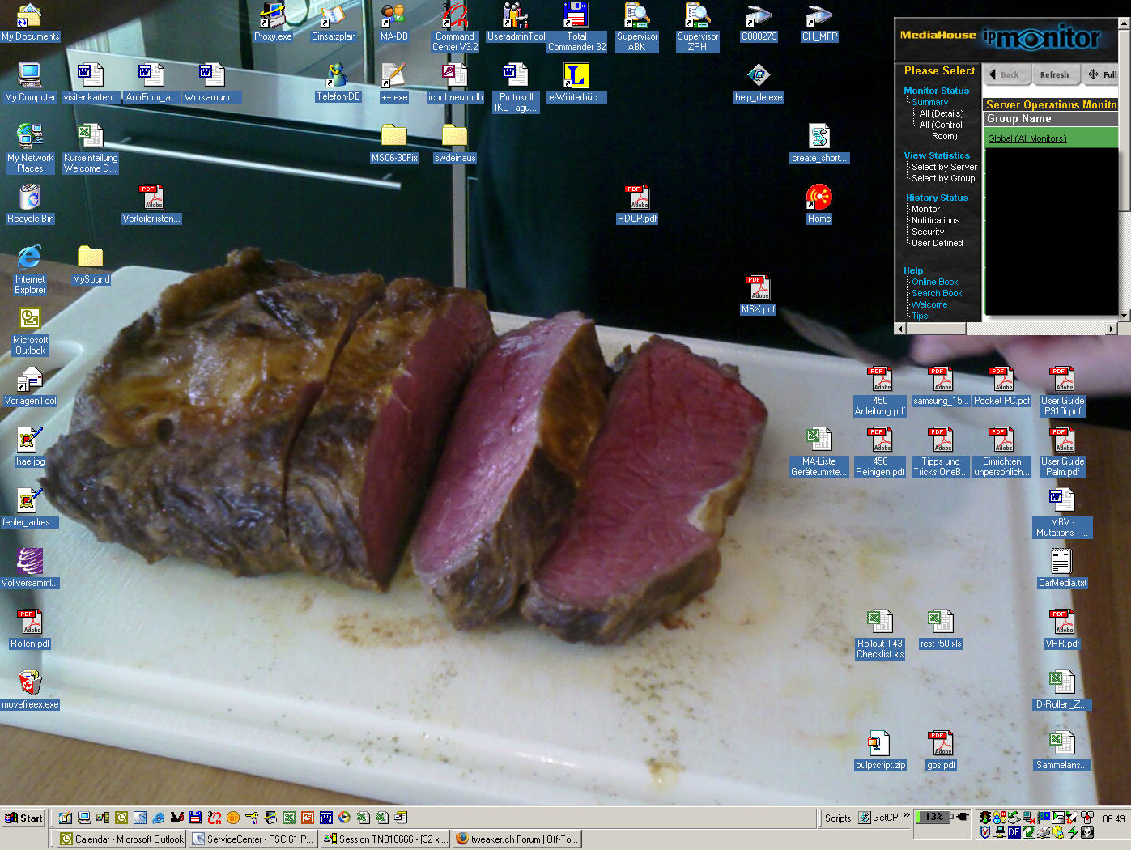Open the HDCP.pdf file icon
Screen dimensions: 1131x850
[637, 198]
